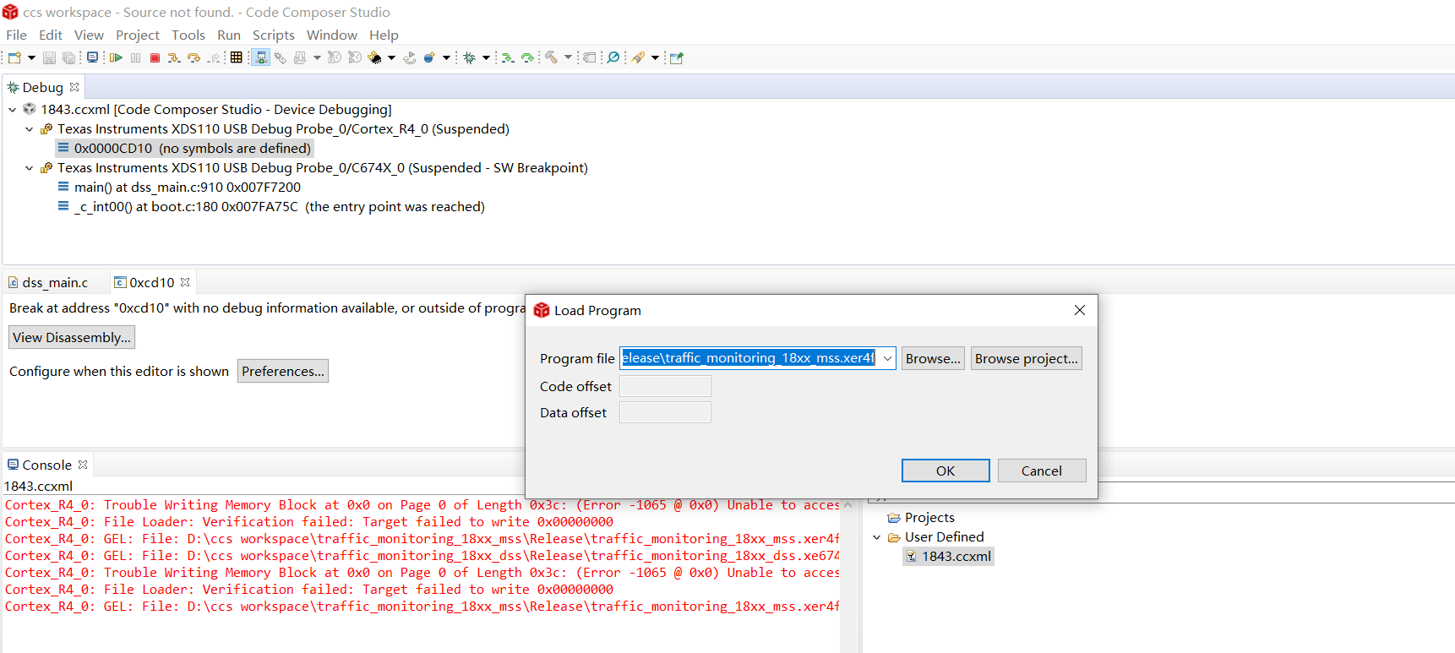This screenshot has width=1455, height=653.
Task: Open the New dropdown arrow in toolbar
Action: pos(31,57)
